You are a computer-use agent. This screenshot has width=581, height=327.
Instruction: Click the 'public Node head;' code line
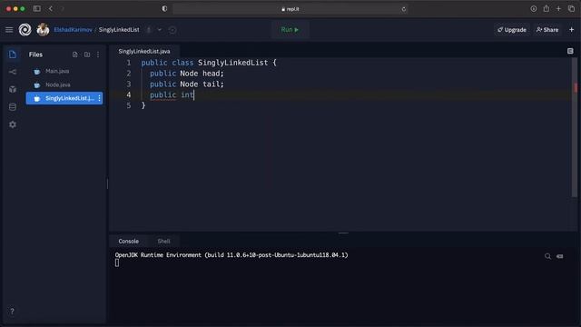coord(187,74)
